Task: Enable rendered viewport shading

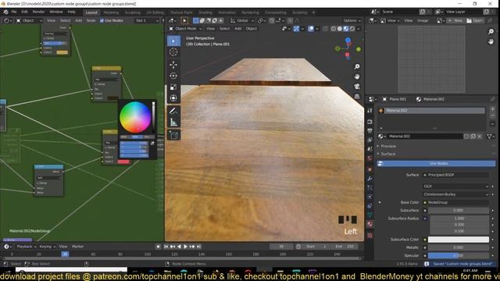Action: point(352,29)
